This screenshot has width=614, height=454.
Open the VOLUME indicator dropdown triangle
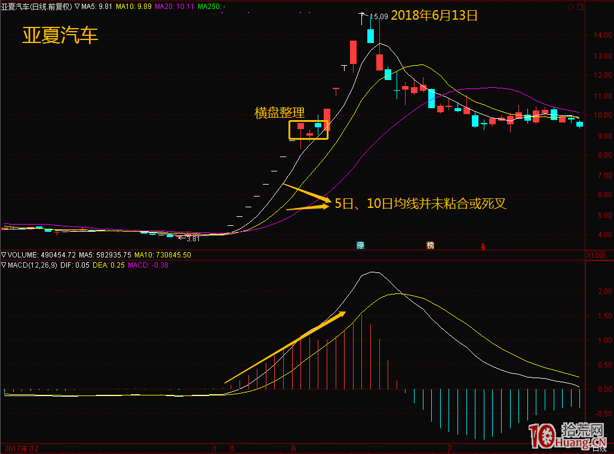tap(4, 255)
